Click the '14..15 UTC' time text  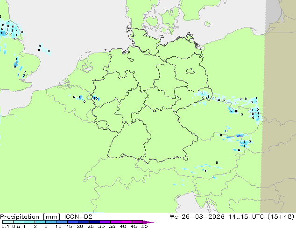(246, 217)
